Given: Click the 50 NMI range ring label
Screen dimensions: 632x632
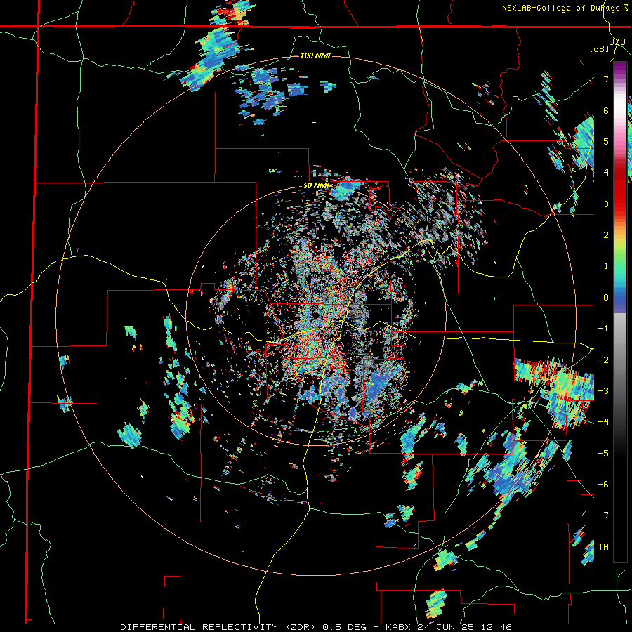Looking at the screenshot, I should point(316,186).
